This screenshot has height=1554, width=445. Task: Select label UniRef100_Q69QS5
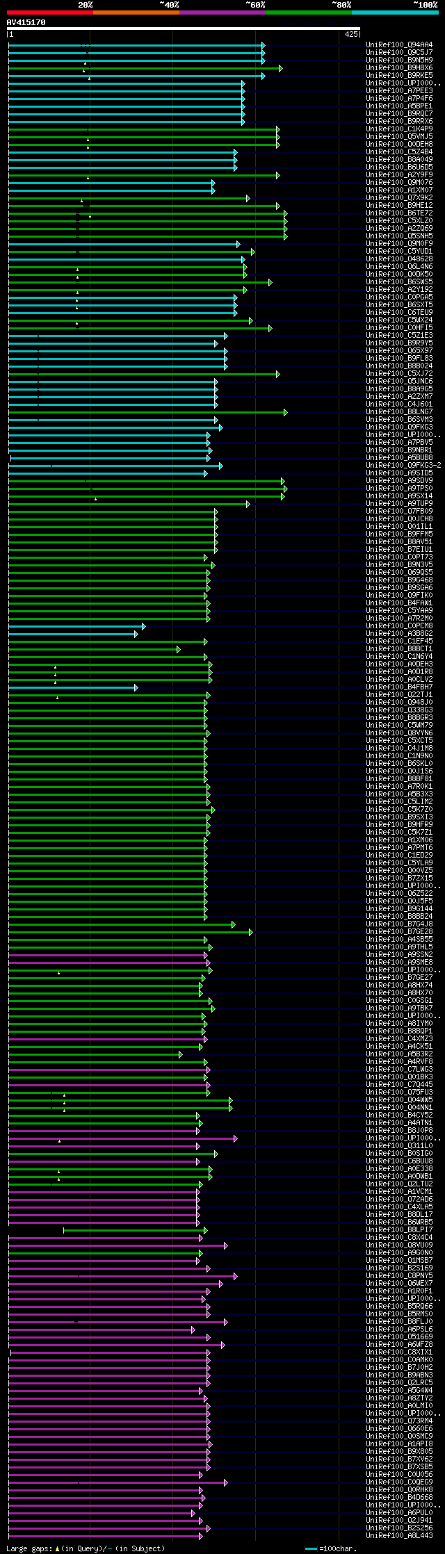[x=399, y=573]
